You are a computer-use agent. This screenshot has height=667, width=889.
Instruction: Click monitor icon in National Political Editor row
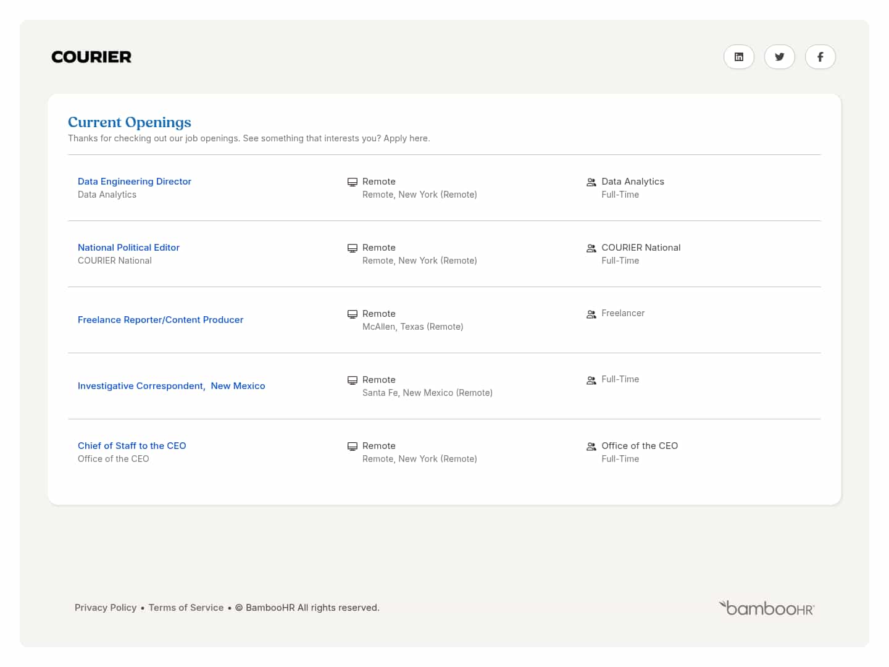click(353, 248)
